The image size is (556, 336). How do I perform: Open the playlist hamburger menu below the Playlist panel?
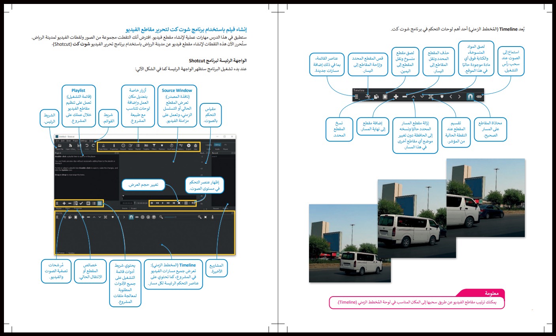pyautogui.click(x=57, y=203)
